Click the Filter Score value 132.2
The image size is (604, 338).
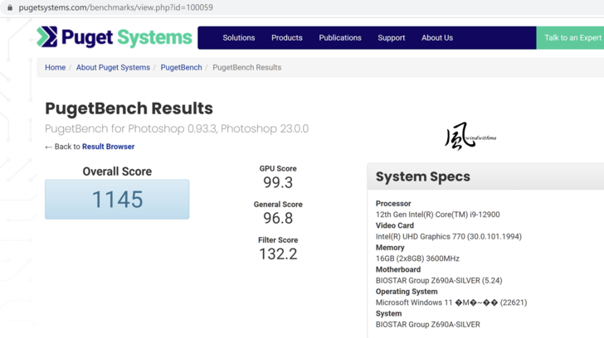pyautogui.click(x=278, y=254)
